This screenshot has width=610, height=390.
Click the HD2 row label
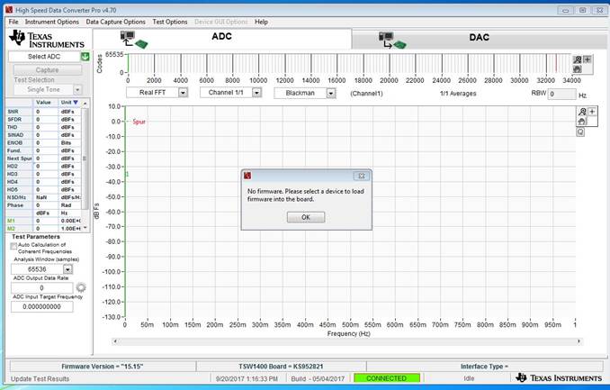pyautogui.click(x=12, y=167)
